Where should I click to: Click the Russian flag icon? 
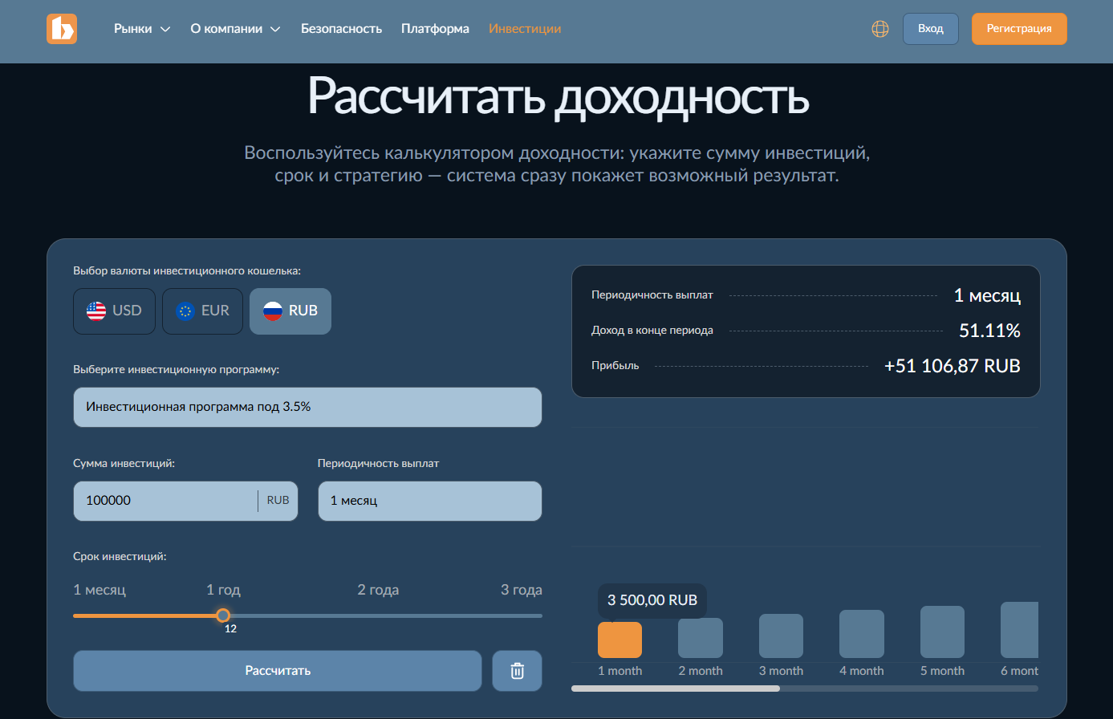[x=273, y=311]
